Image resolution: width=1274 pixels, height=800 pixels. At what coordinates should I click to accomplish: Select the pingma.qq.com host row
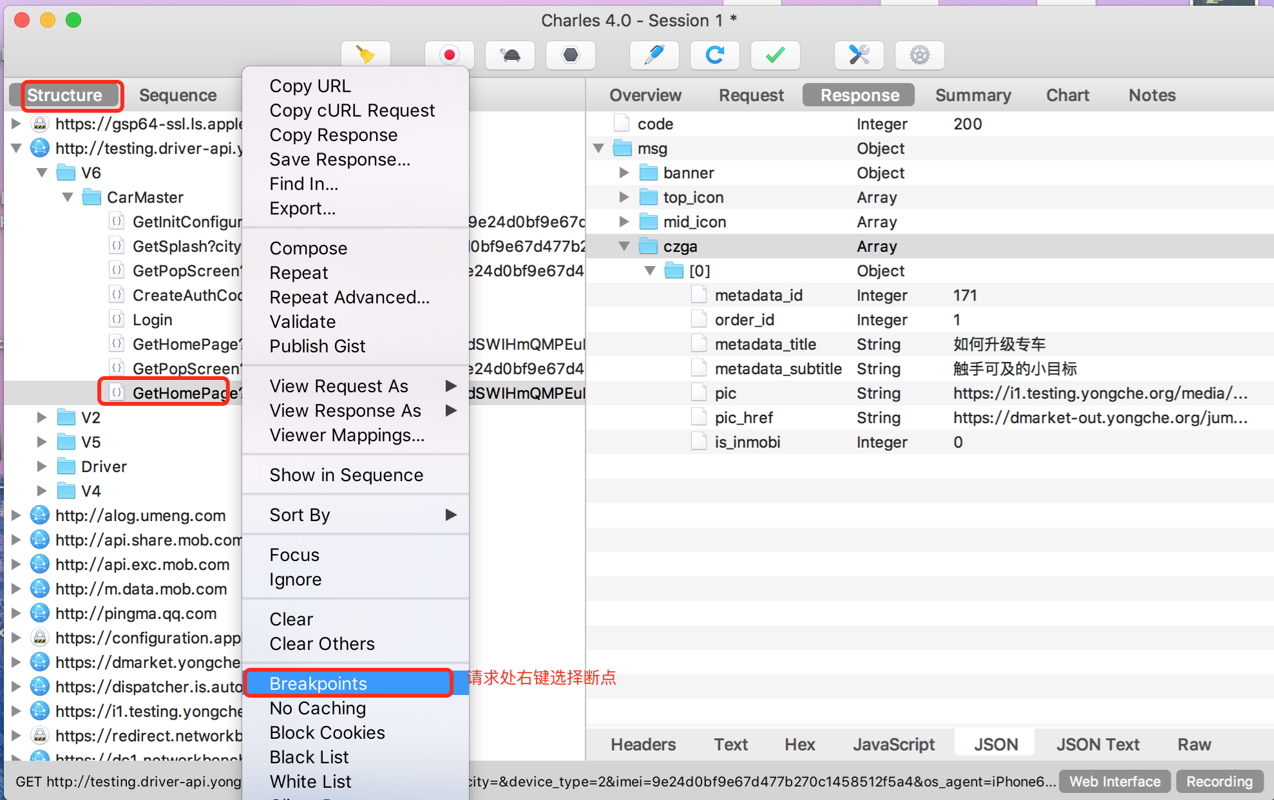(135, 613)
